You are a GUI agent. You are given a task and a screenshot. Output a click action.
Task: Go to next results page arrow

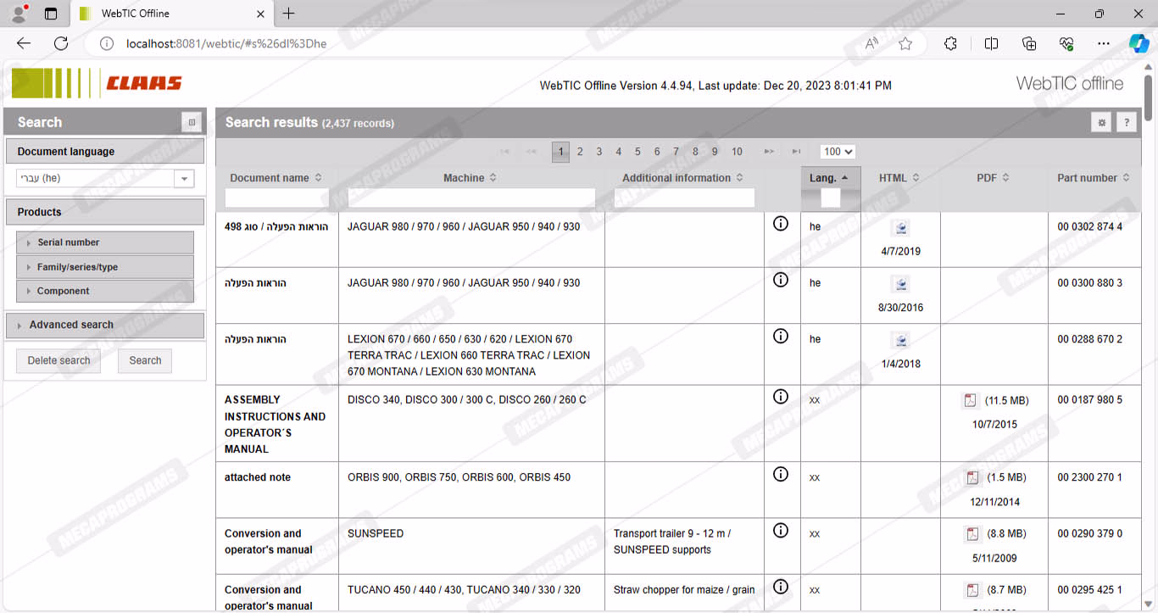coord(769,152)
